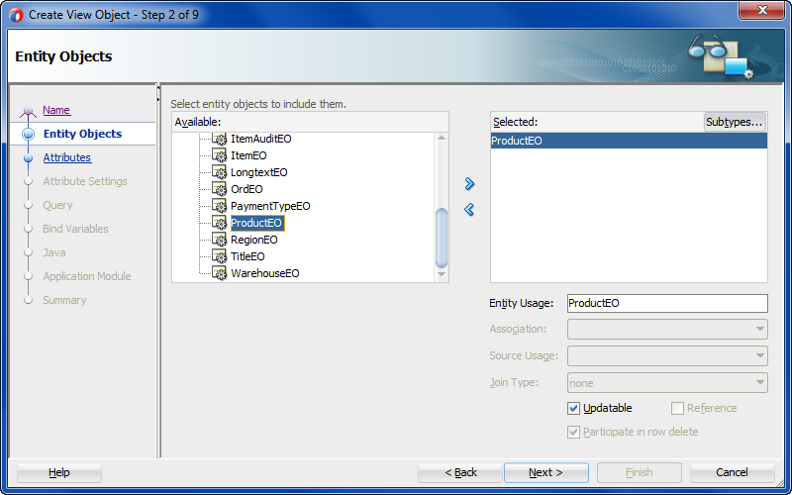The height and width of the screenshot is (495, 792).
Task: Click the TitleEO entity icon
Action: point(219,256)
